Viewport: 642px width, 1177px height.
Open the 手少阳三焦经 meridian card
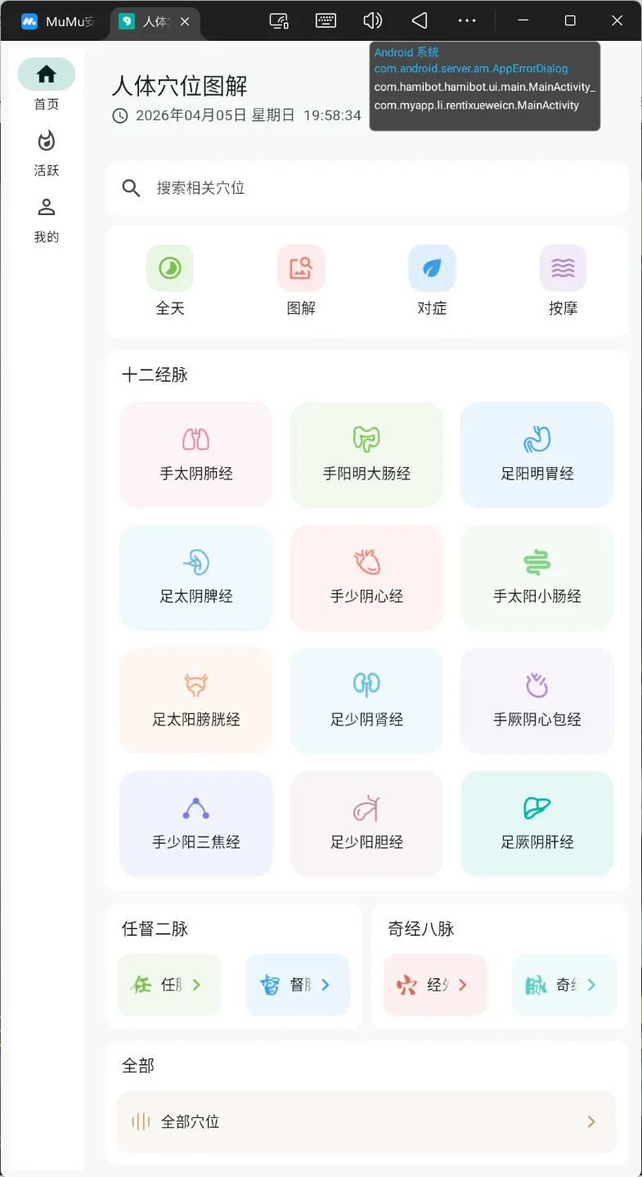pos(196,824)
